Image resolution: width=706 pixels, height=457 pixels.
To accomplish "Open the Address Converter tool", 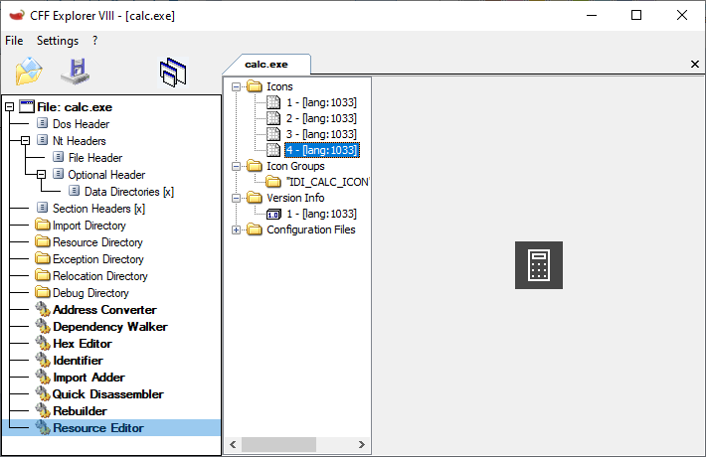I will tap(104, 309).
